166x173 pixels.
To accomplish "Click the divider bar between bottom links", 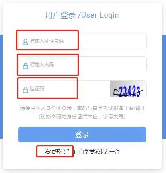I will [75, 152].
